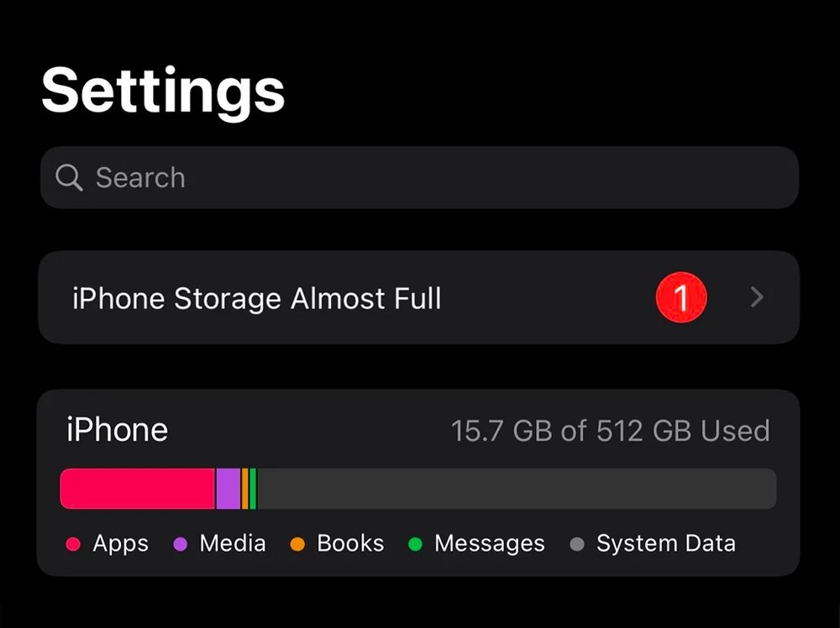840x628 pixels.
Task: Click the iPhone storage card title
Action: (x=118, y=430)
